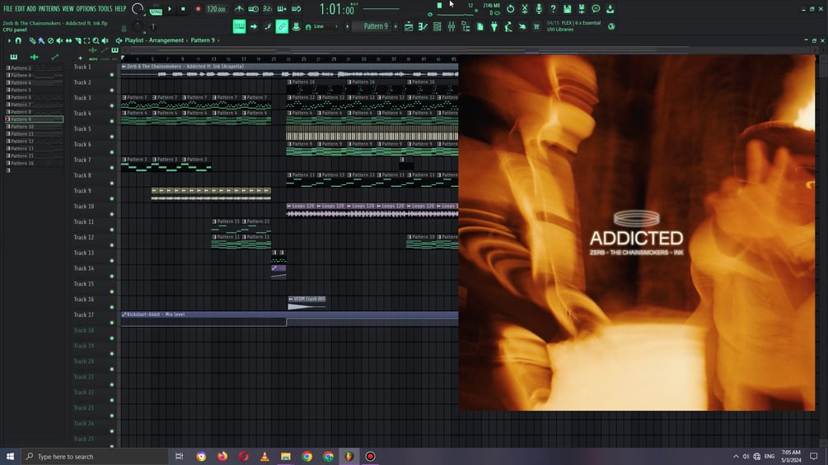Click the tempo field showing 120.000

[x=216, y=9]
